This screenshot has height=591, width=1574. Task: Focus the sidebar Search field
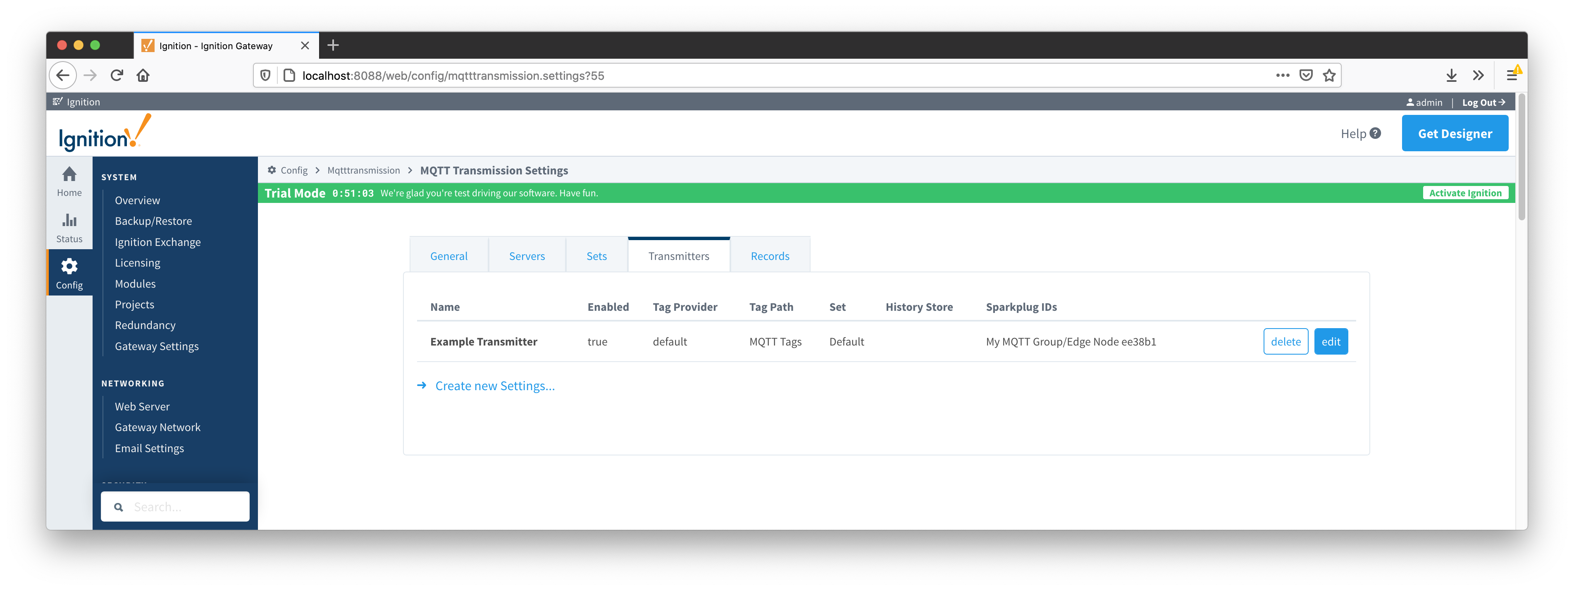tap(175, 507)
